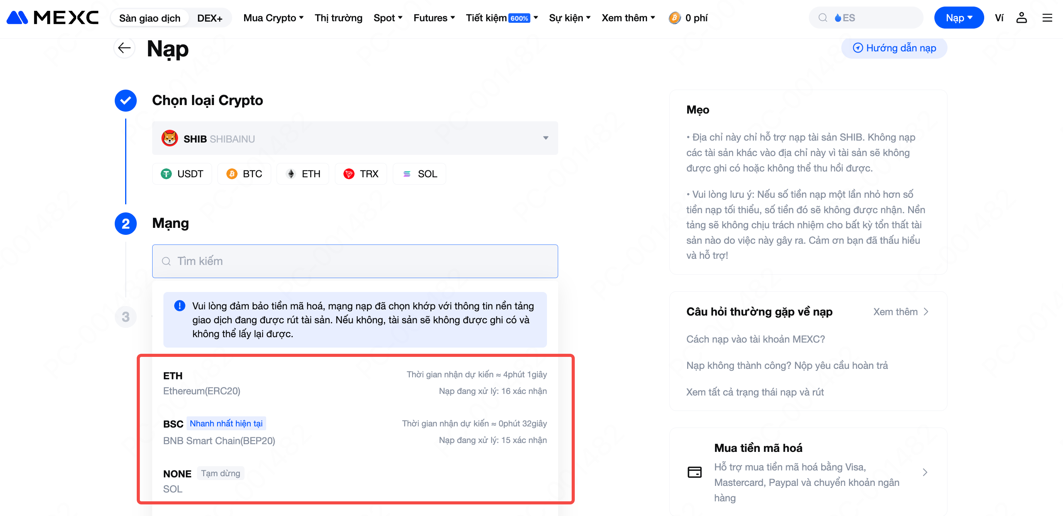Click Tạm dừng badge
This screenshot has height=516, width=1063.
pos(221,473)
